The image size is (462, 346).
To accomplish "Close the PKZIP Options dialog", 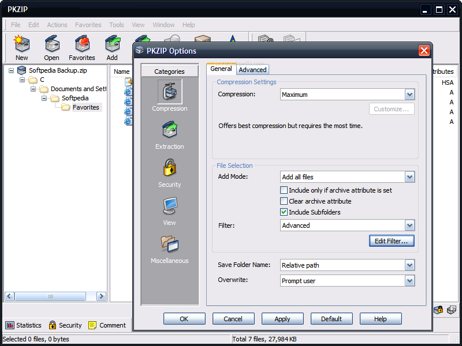I will tap(424, 51).
